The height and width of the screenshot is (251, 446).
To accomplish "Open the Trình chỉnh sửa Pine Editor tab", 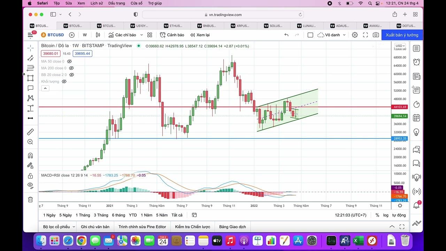I will point(142,227).
